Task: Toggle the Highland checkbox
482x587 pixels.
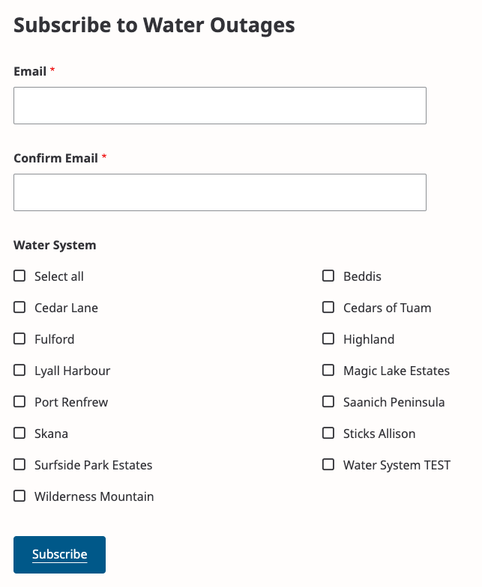Action: tap(328, 339)
